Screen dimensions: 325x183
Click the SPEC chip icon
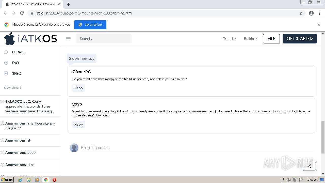pyautogui.click(x=6, y=73)
